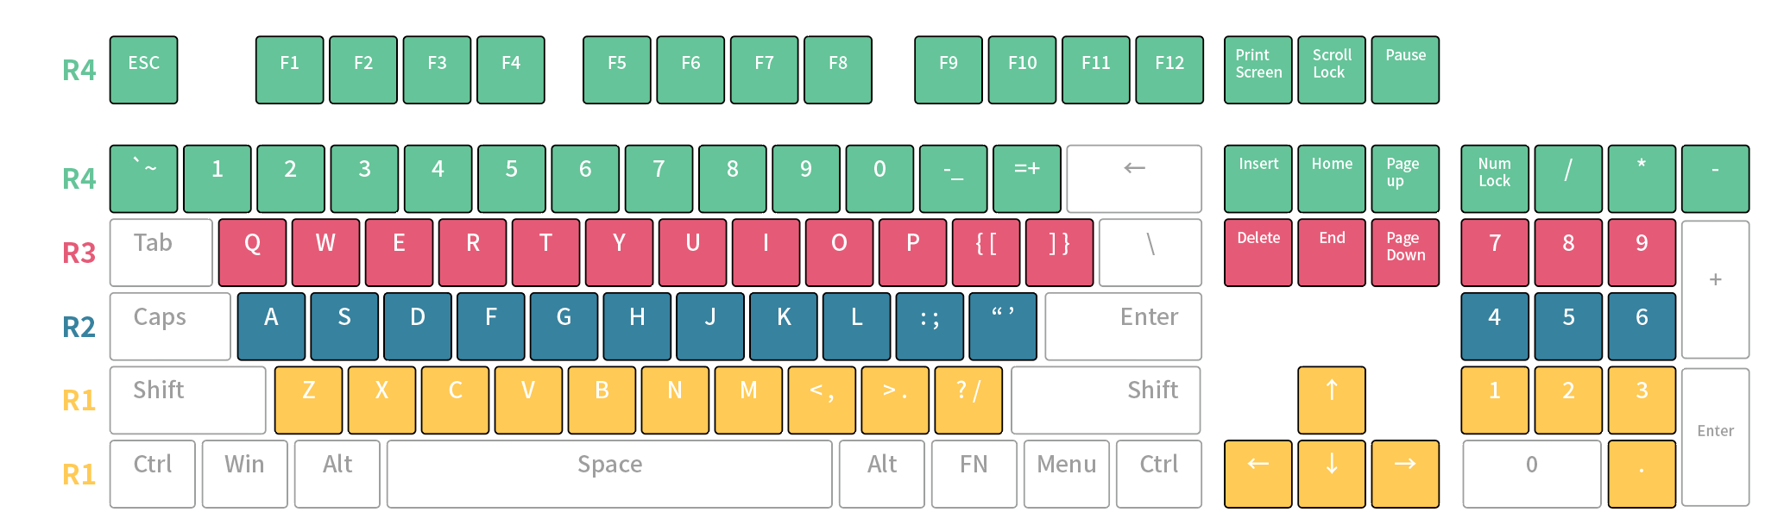Click the backslash key beside the brackets
The height and width of the screenshot is (531, 1765).
pos(1150,252)
